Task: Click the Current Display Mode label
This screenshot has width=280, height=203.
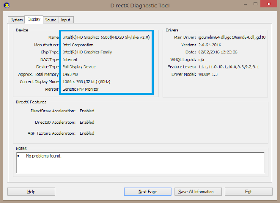Action: pyautogui.click(x=39, y=81)
